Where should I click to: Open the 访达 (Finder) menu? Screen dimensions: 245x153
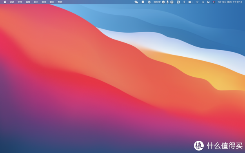coord(12,2)
